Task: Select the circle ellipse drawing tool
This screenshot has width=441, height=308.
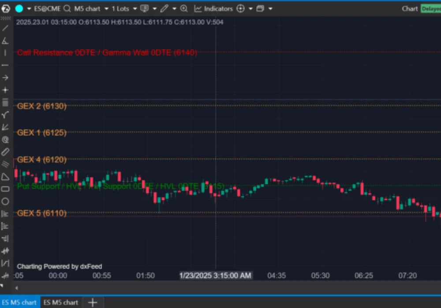Action: pyautogui.click(x=5, y=202)
